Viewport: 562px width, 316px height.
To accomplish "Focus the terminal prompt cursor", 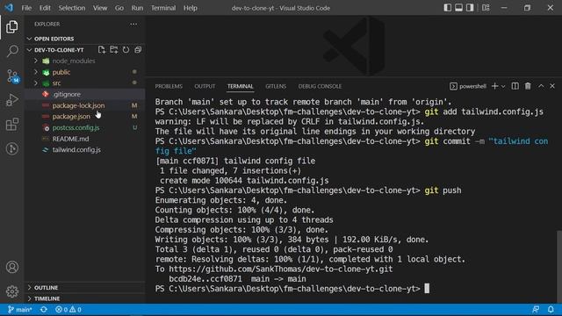I will 427,289.
